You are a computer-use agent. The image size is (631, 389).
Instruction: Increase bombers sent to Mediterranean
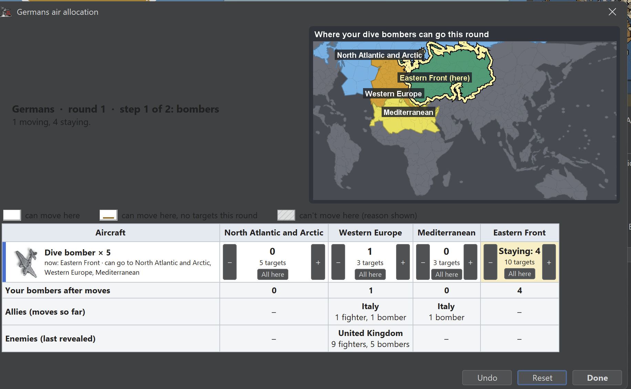click(x=470, y=262)
